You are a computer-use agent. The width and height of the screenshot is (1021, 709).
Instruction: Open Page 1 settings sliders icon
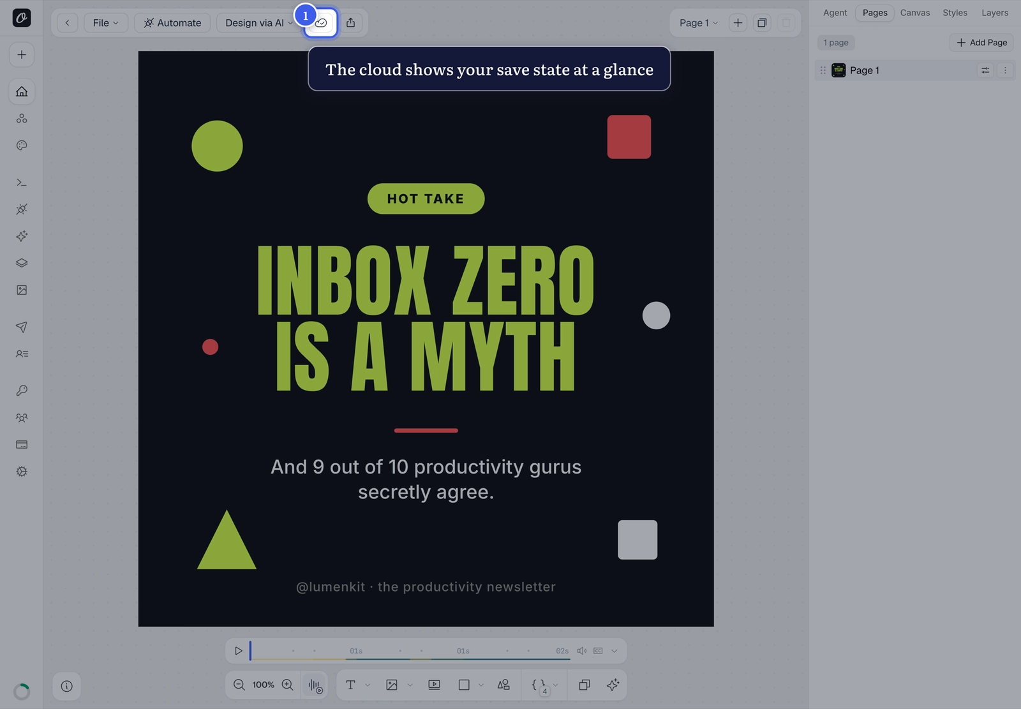click(985, 70)
